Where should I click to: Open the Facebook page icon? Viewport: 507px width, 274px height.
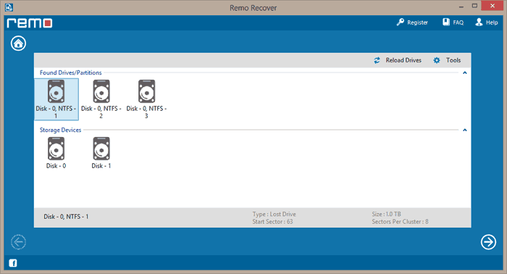(13, 263)
